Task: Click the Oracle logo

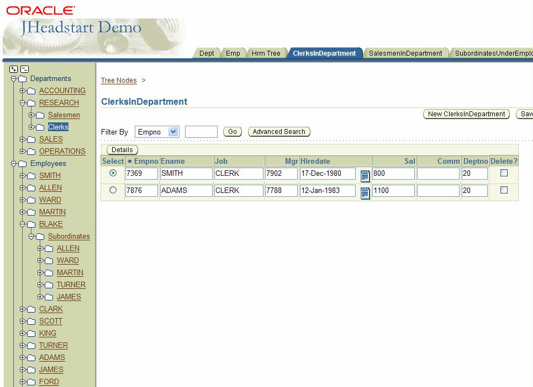Action: (x=41, y=10)
